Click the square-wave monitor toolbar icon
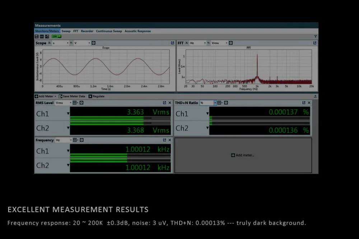 [x=42, y=37]
